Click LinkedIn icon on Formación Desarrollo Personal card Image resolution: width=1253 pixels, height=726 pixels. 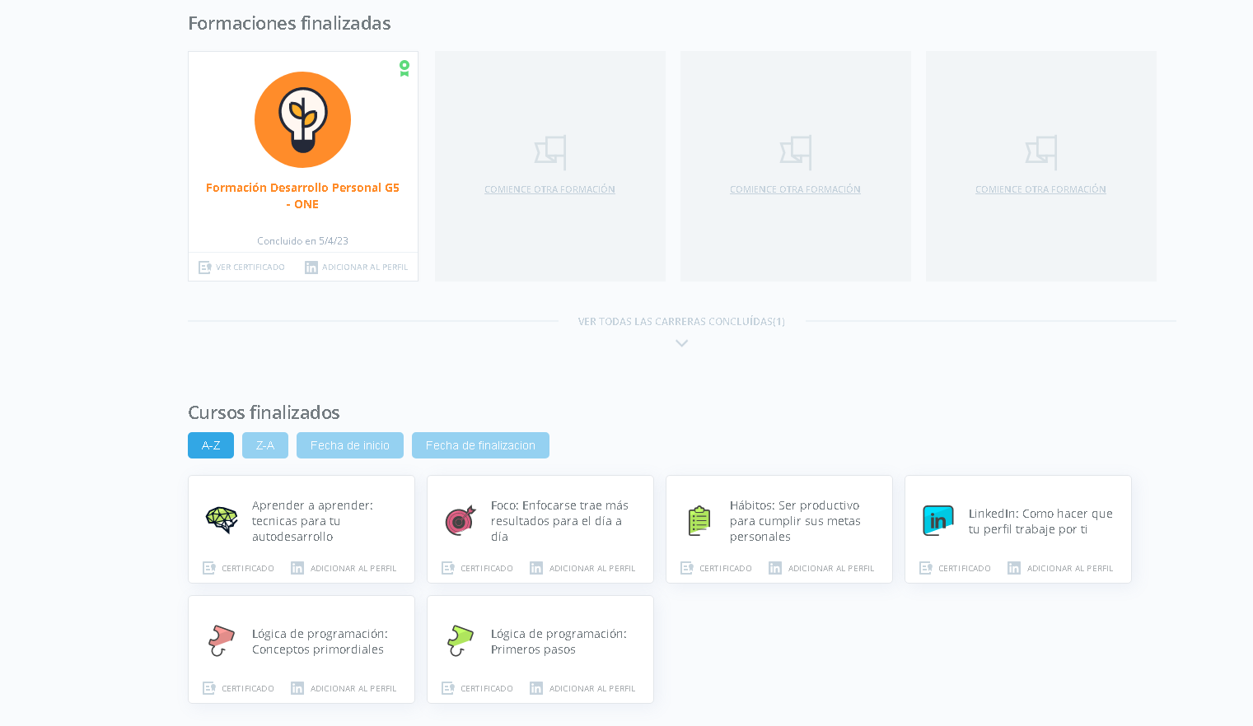[x=311, y=268]
